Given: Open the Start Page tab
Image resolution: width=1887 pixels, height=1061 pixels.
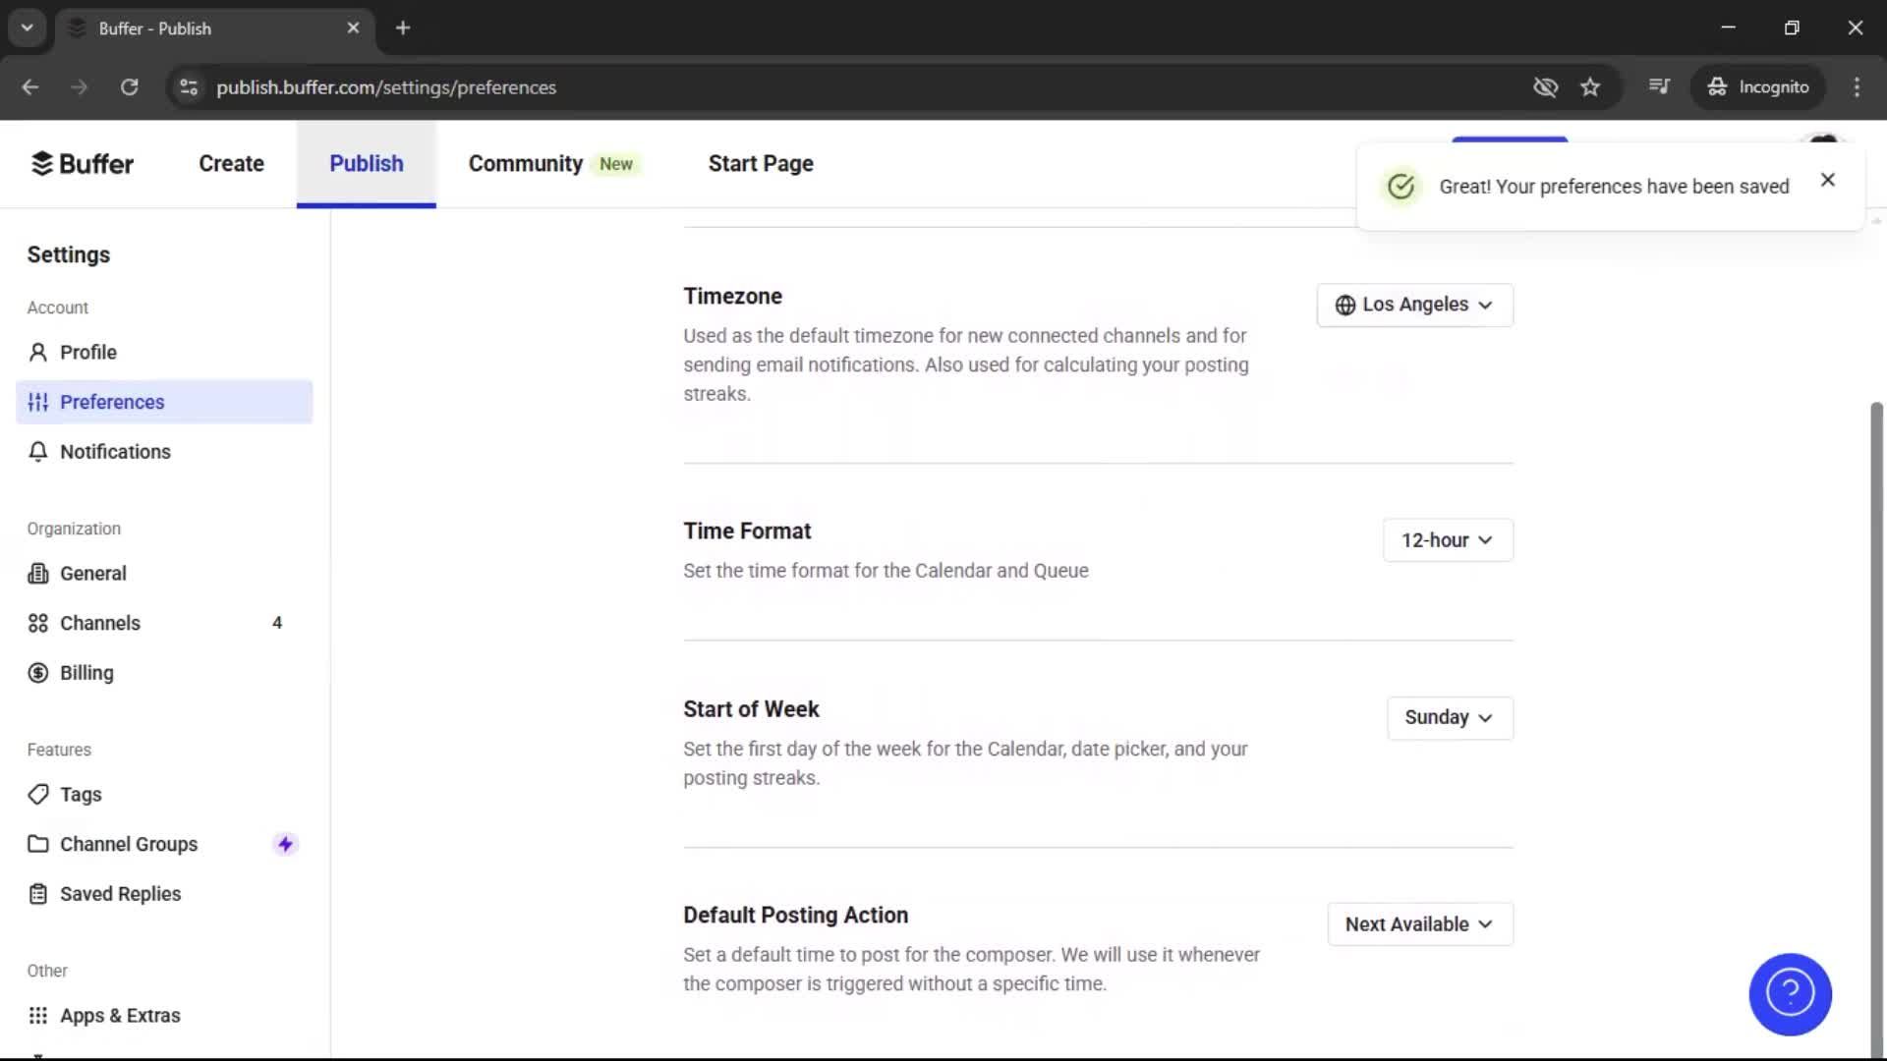Looking at the screenshot, I should (760, 163).
